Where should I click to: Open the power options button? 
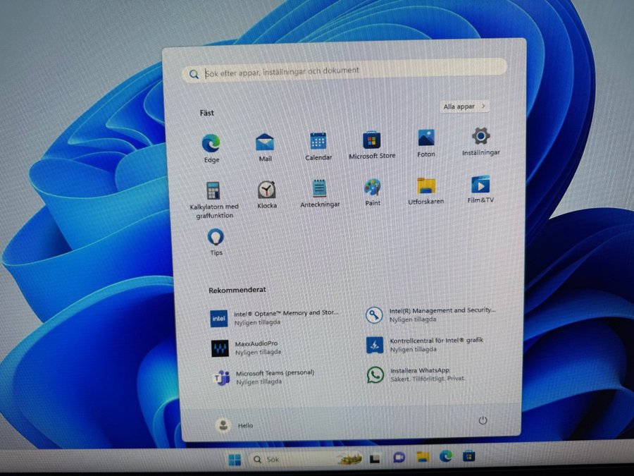point(483,420)
